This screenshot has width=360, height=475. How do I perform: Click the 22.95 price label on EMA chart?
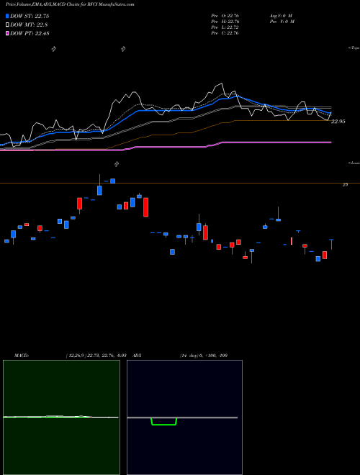[x=338, y=122]
